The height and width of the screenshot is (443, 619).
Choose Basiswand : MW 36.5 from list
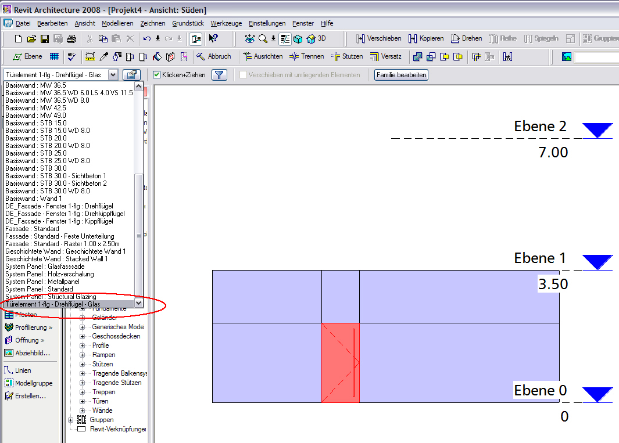click(x=35, y=85)
